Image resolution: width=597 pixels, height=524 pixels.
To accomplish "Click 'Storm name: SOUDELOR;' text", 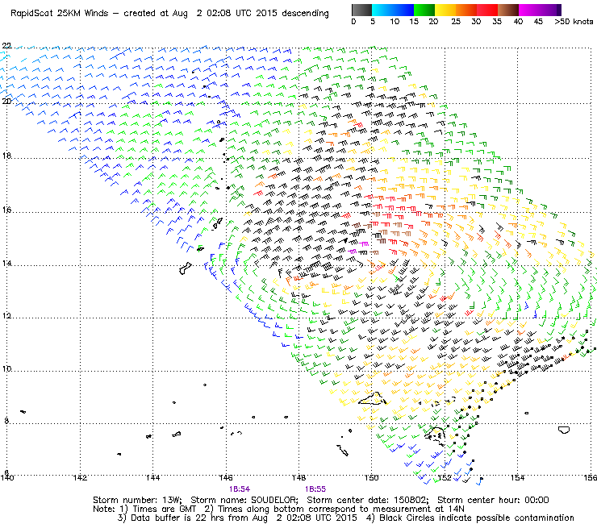I will tap(244, 500).
